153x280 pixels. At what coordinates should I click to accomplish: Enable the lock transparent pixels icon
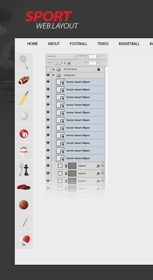click(56, 63)
